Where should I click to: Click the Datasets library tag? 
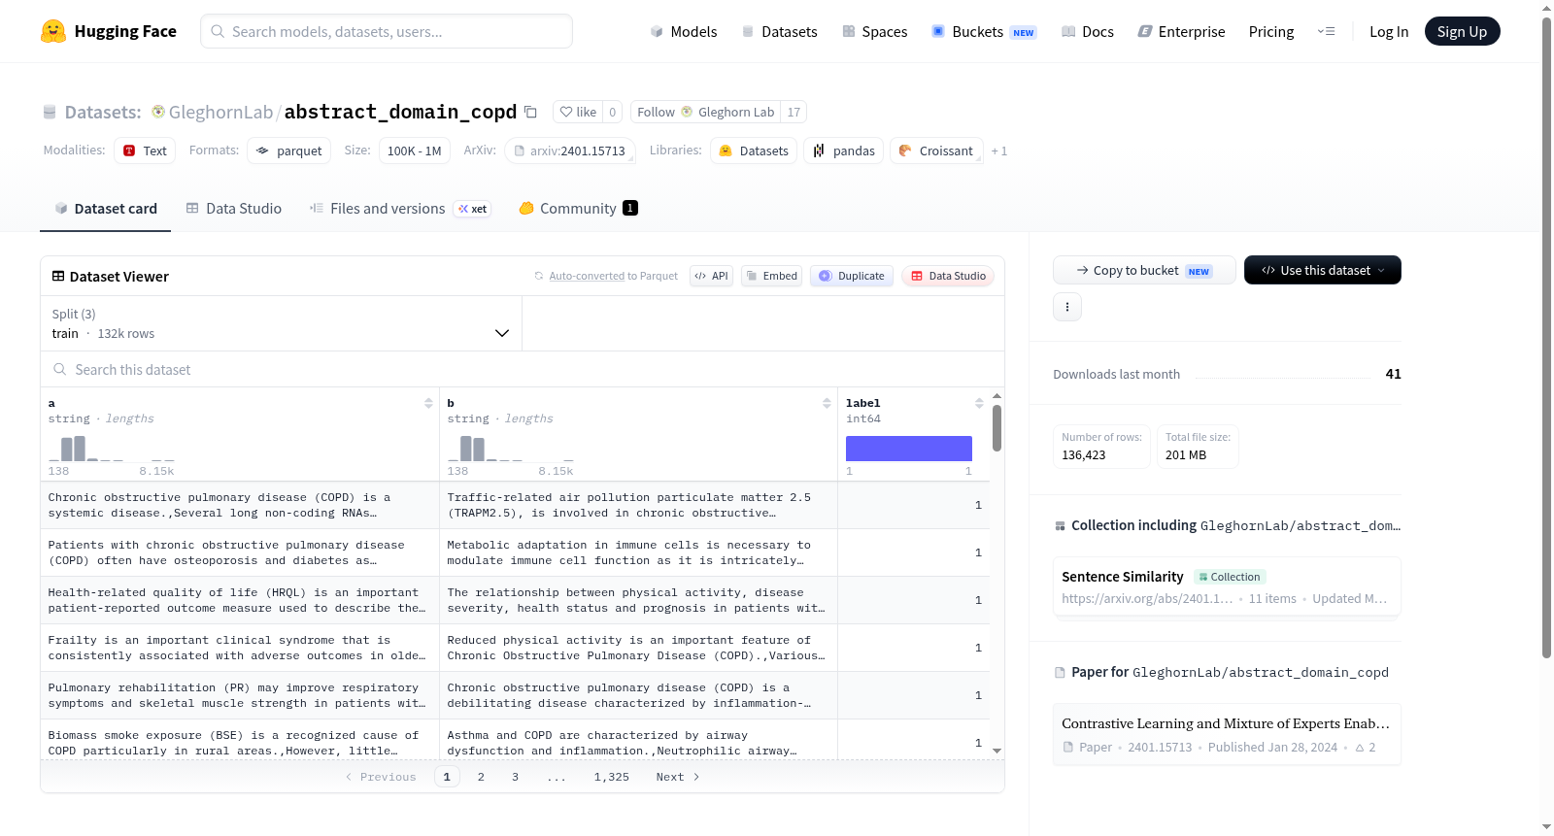click(754, 150)
